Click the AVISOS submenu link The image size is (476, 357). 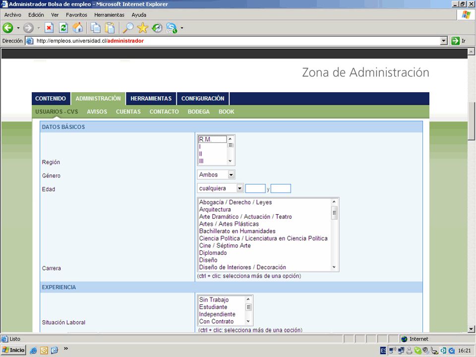tap(97, 112)
